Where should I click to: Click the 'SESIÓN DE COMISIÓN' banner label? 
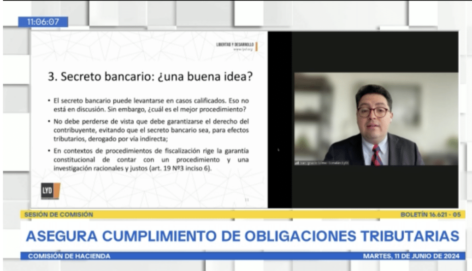pos(58,214)
